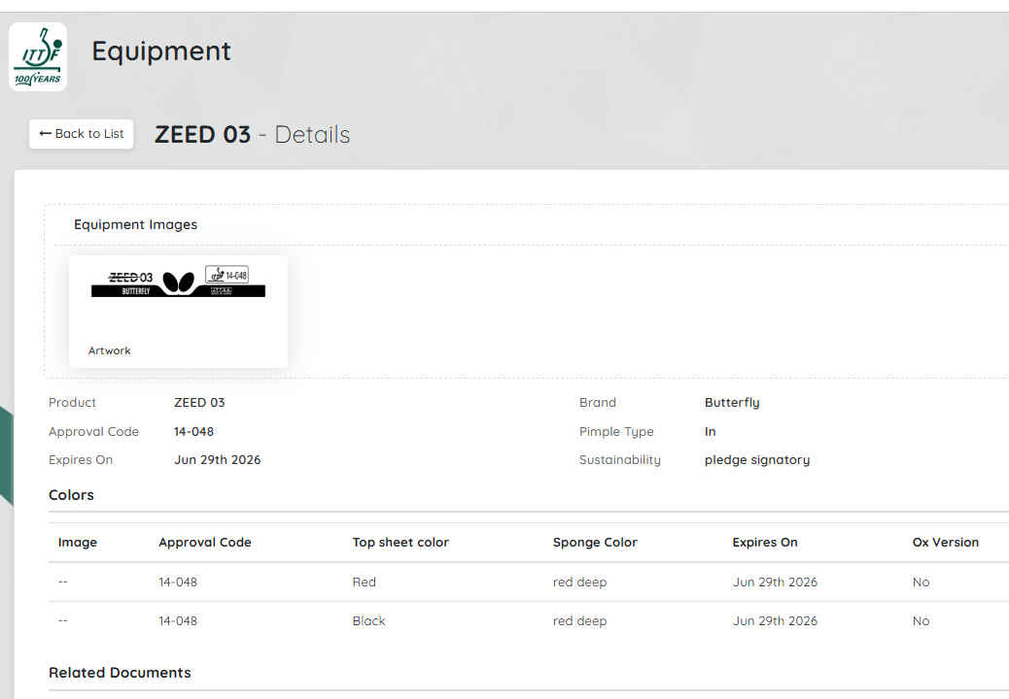1009x699 pixels.
Task: Click the Artwork caption label
Action: tap(110, 350)
